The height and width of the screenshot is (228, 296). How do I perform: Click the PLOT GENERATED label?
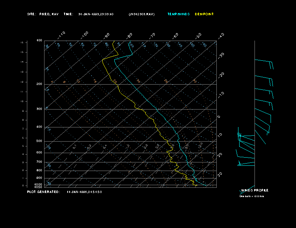[x=43, y=191]
